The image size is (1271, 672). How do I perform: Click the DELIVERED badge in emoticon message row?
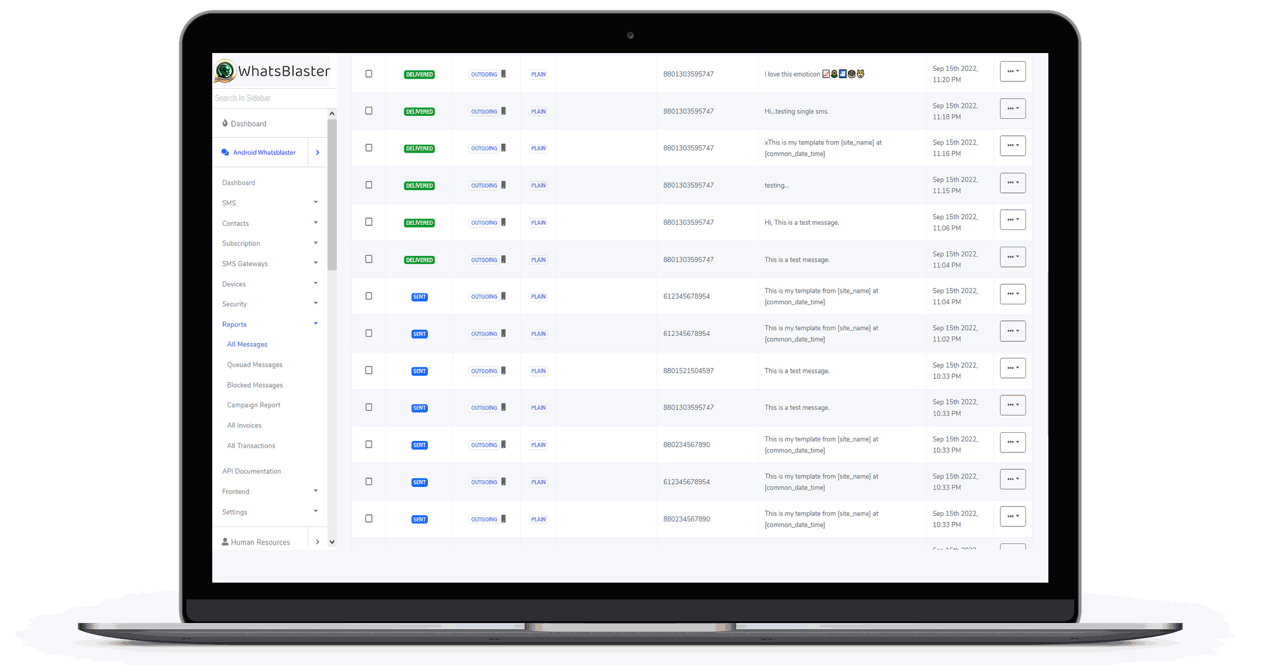click(419, 74)
